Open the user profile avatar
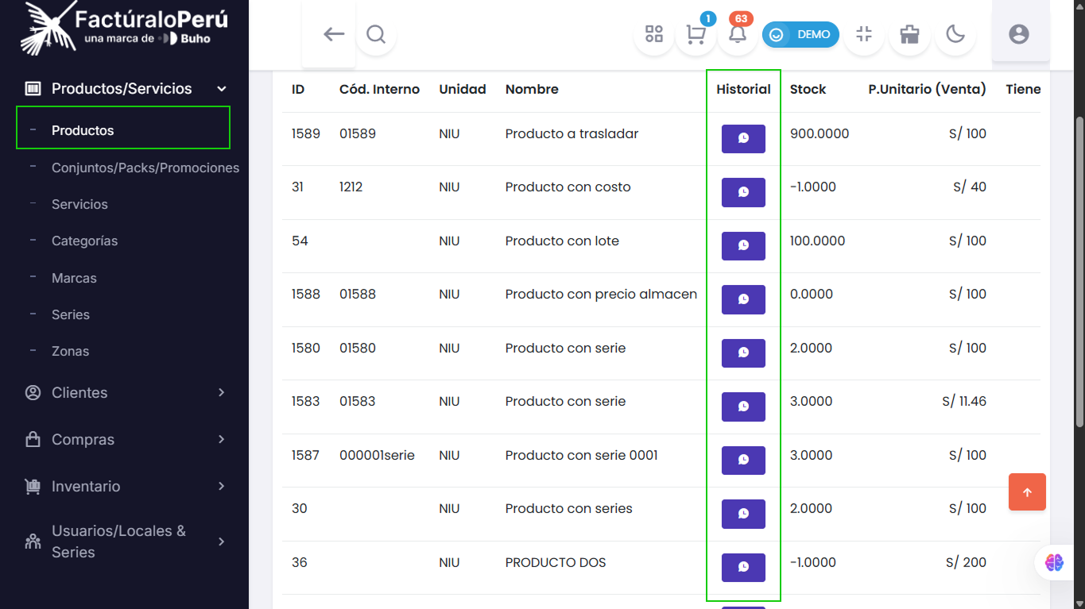Image resolution: width=1085 pixels, height=609 pixels. pyautogui.click(x=1019, y=34)
